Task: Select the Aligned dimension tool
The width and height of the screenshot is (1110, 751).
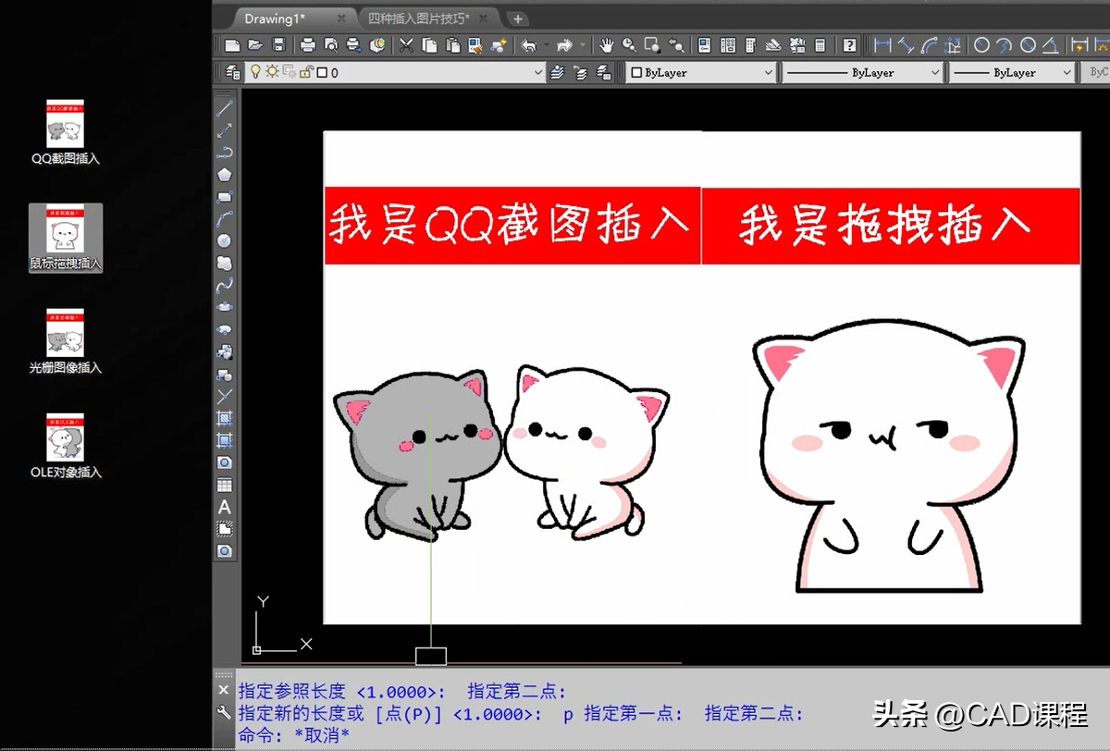Action: point(906,44)
